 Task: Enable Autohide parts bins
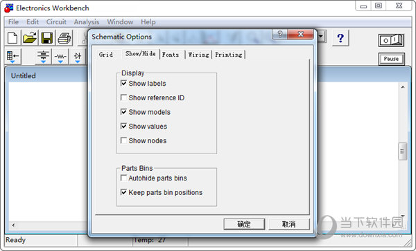[x=123, y=178]
